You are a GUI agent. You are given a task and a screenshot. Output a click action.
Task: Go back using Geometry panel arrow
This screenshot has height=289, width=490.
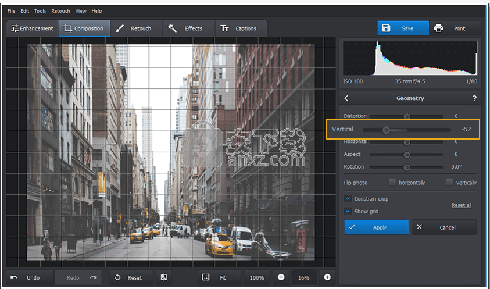pyautogui.click(x=346, y=98)
